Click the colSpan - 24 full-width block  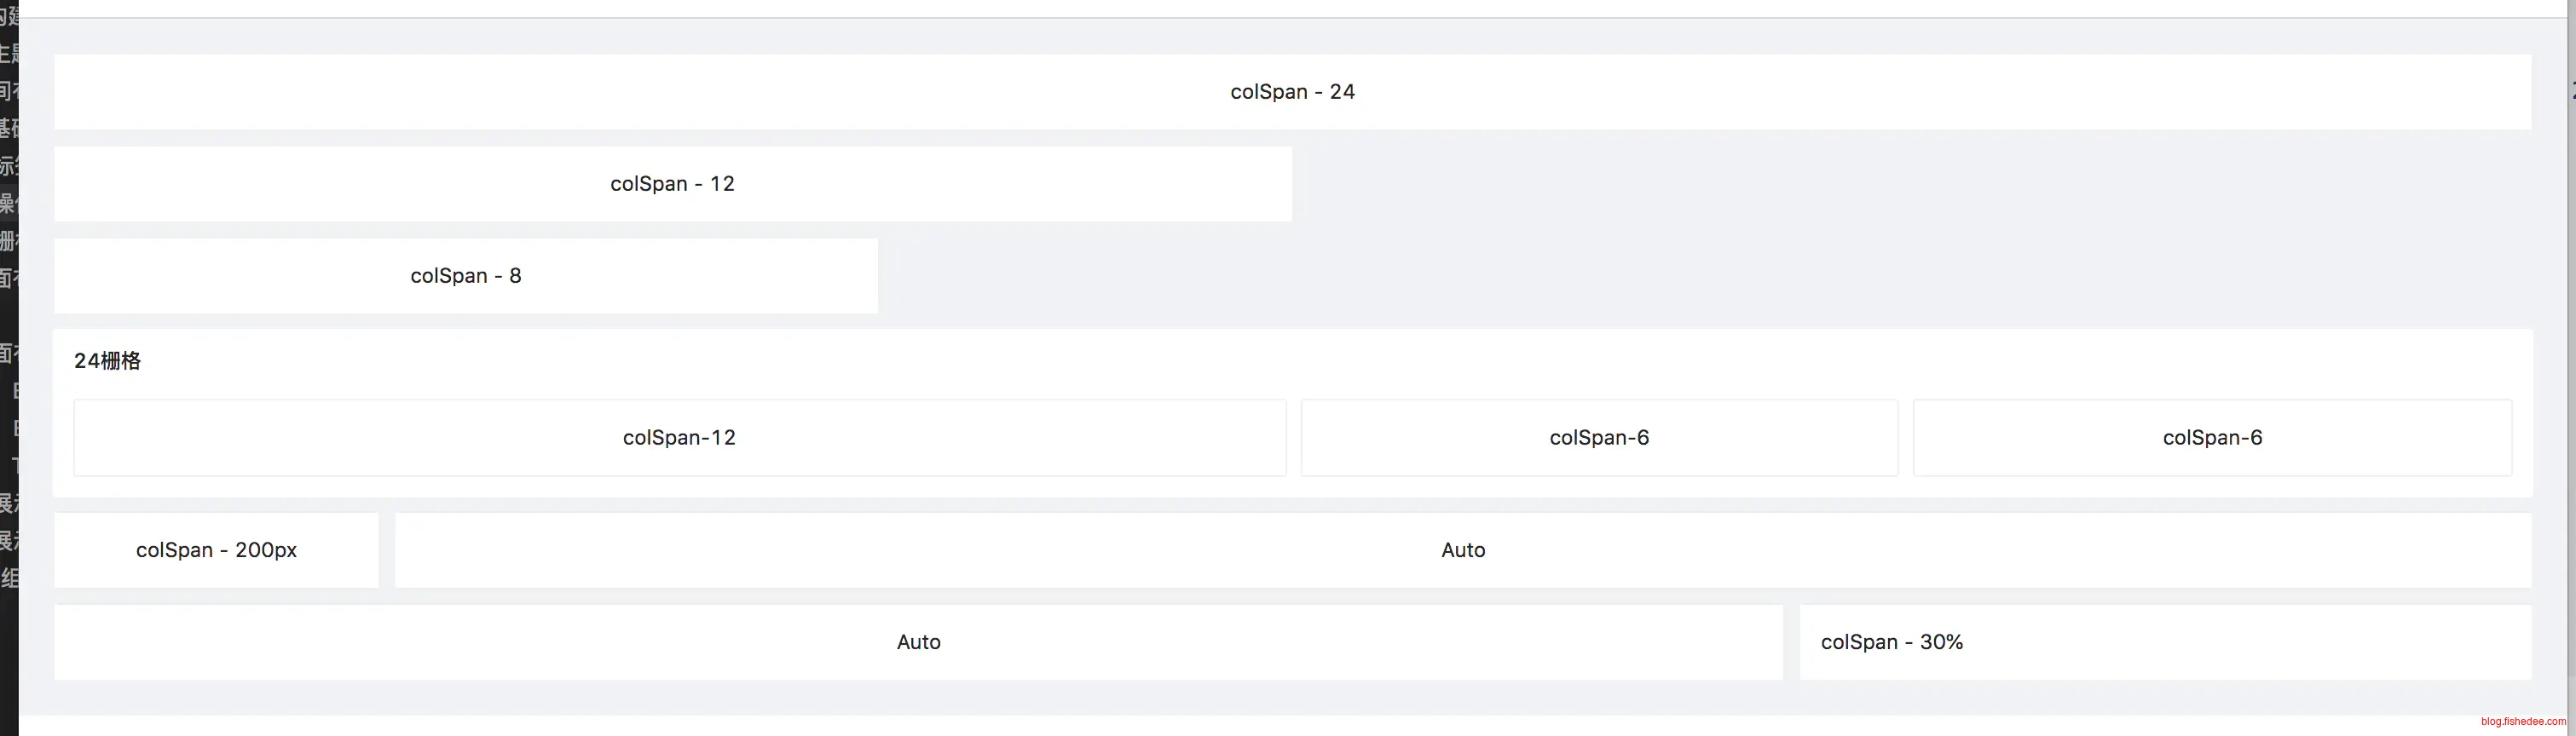coord(1292,92)
